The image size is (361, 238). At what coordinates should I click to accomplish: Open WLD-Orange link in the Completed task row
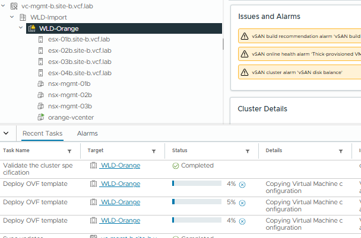click(120, 166)
